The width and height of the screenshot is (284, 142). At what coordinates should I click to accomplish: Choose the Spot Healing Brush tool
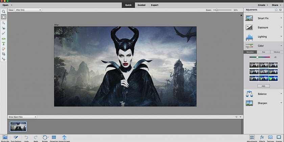(x=3, y=49)
